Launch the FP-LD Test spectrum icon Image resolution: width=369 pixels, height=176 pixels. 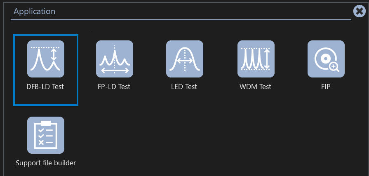[x=115, y=59]
